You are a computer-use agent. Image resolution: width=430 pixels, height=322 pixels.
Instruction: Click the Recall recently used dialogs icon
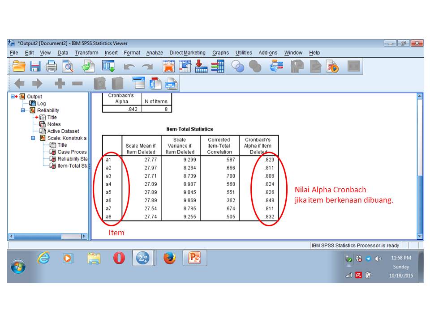tap(108, 66)
